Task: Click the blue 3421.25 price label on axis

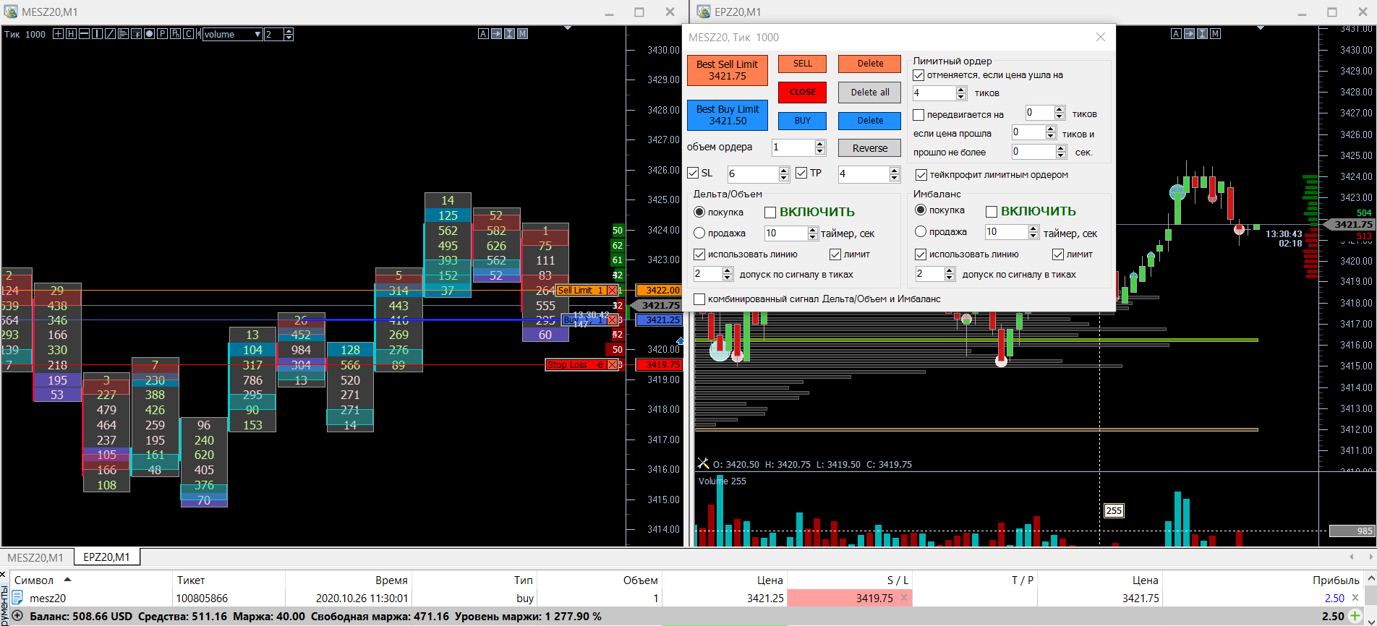Action: coord(659,320)
